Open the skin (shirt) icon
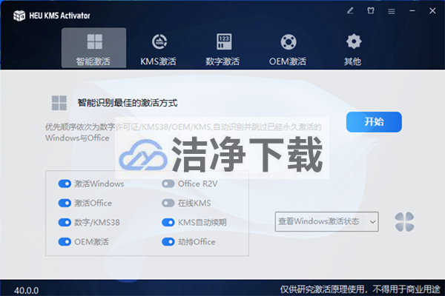Viewport: 445px width, 296px height. click(371, 11)
